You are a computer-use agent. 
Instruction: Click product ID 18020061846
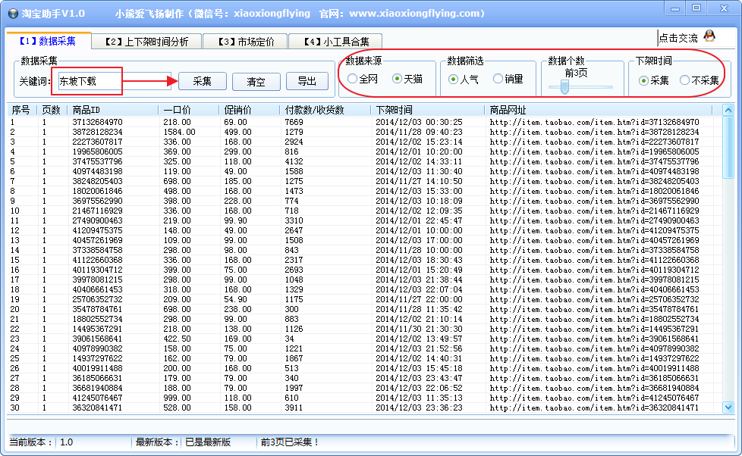coord(97,192)
